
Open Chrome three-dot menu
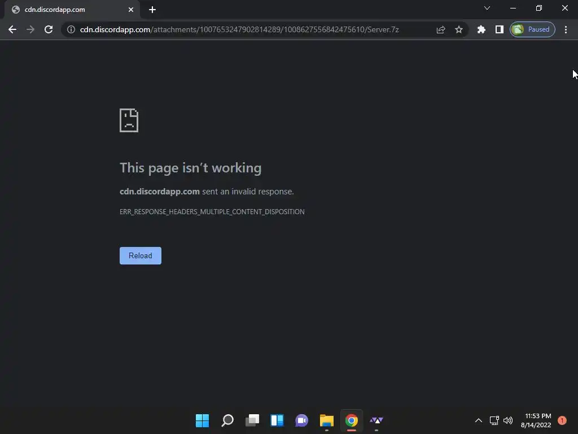(x=566, y=29)
